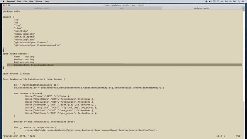This screenshot has height=139, width=247.
Task: Click the "encoding/json" import line
Action: pyautogui.click(x=25, y=40)
